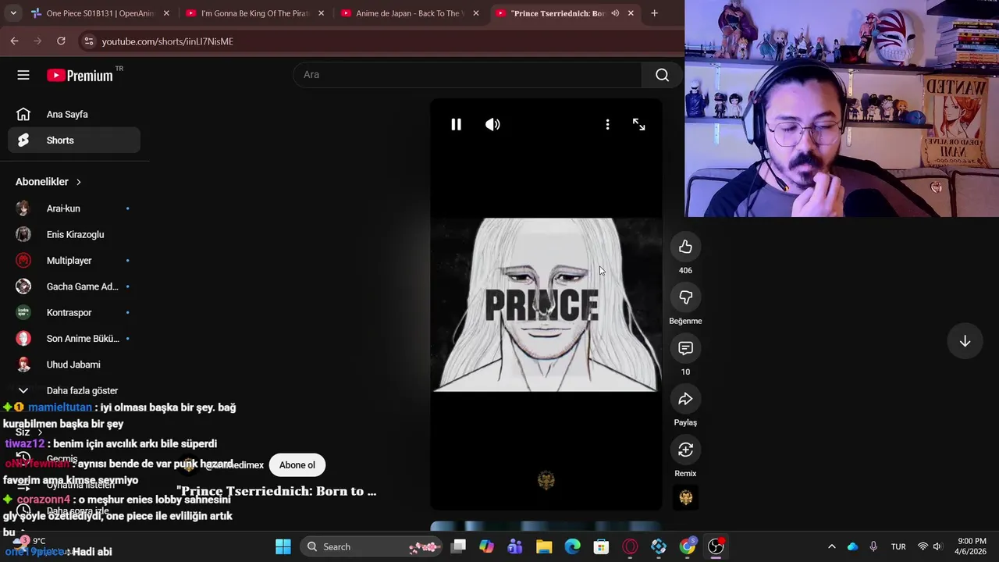This screenshot has height=562, width=999.
Task: Click the microphone tray icon
Action: 873,546
